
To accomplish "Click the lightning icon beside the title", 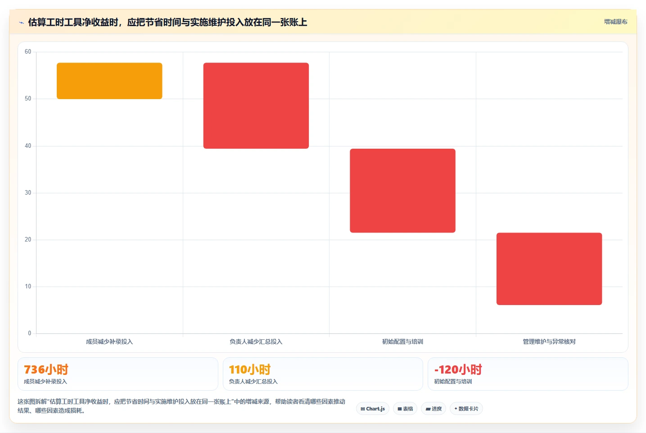I will (21, 23).
